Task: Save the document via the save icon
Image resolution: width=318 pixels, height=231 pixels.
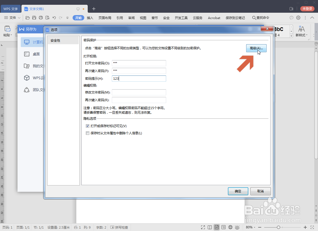Action: (34, 18)
